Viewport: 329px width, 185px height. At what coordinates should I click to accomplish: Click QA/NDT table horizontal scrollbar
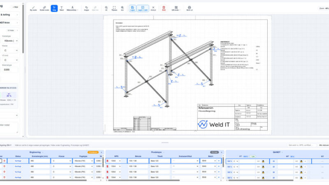(261, 180)
